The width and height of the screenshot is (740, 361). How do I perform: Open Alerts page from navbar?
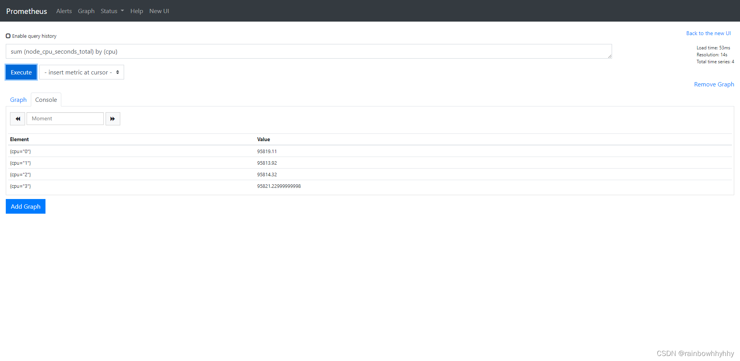tap(64, 11)
